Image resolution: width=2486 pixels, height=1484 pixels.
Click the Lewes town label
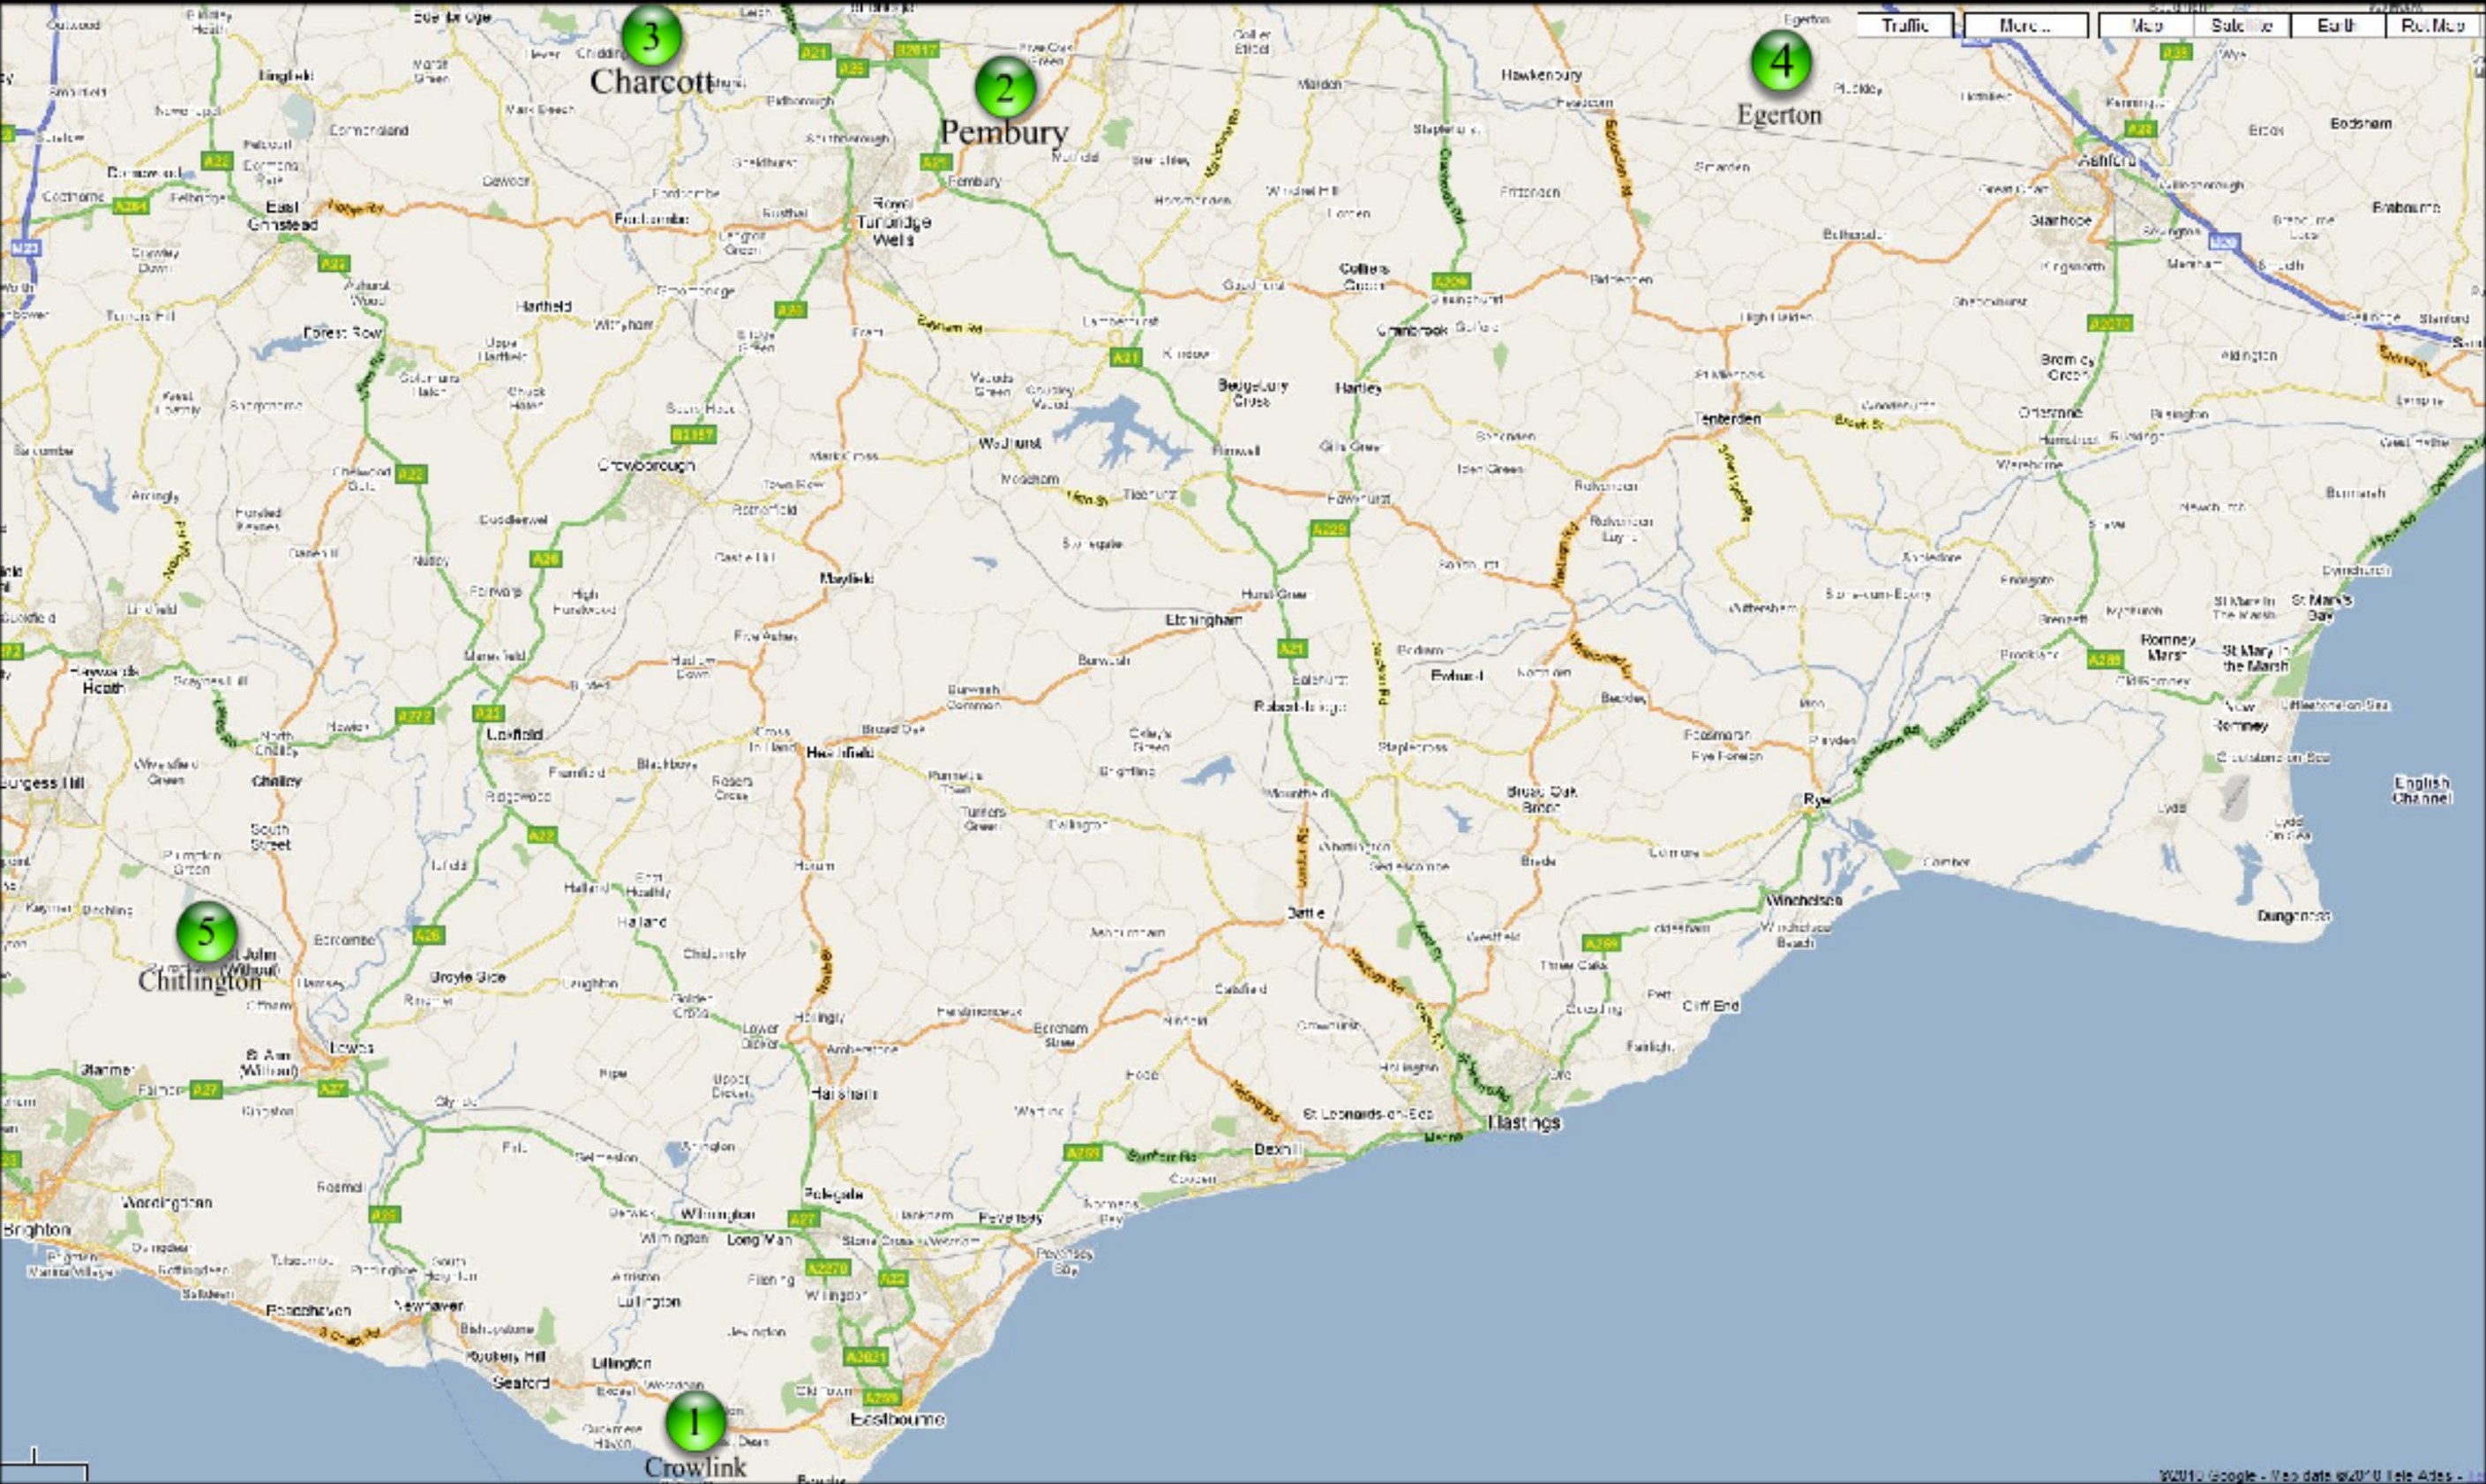(x=351, y=1048)
